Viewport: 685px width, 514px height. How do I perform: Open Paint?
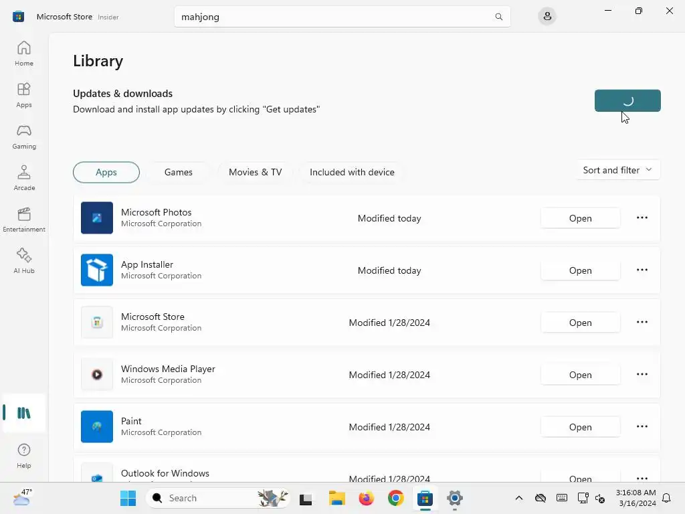click(x=580, y=427)
